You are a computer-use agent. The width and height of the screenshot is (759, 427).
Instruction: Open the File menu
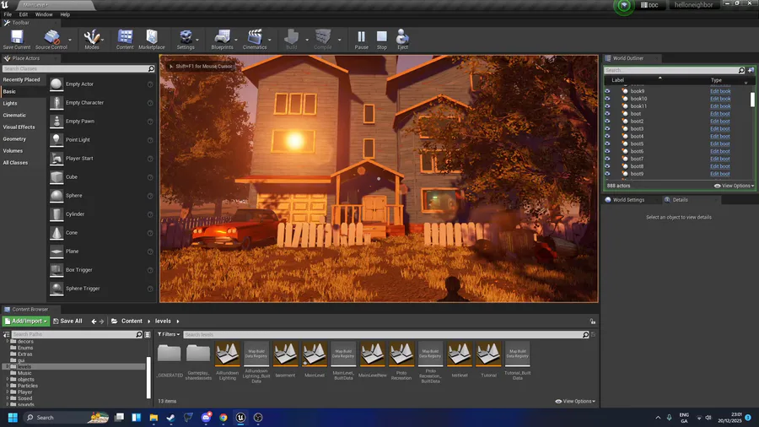8,14
